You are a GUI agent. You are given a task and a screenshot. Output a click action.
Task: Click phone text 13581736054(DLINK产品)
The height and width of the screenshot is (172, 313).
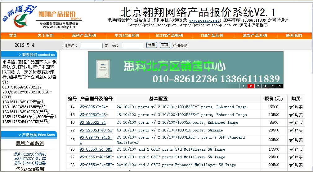pyautogui.click(x=26, y=122)
